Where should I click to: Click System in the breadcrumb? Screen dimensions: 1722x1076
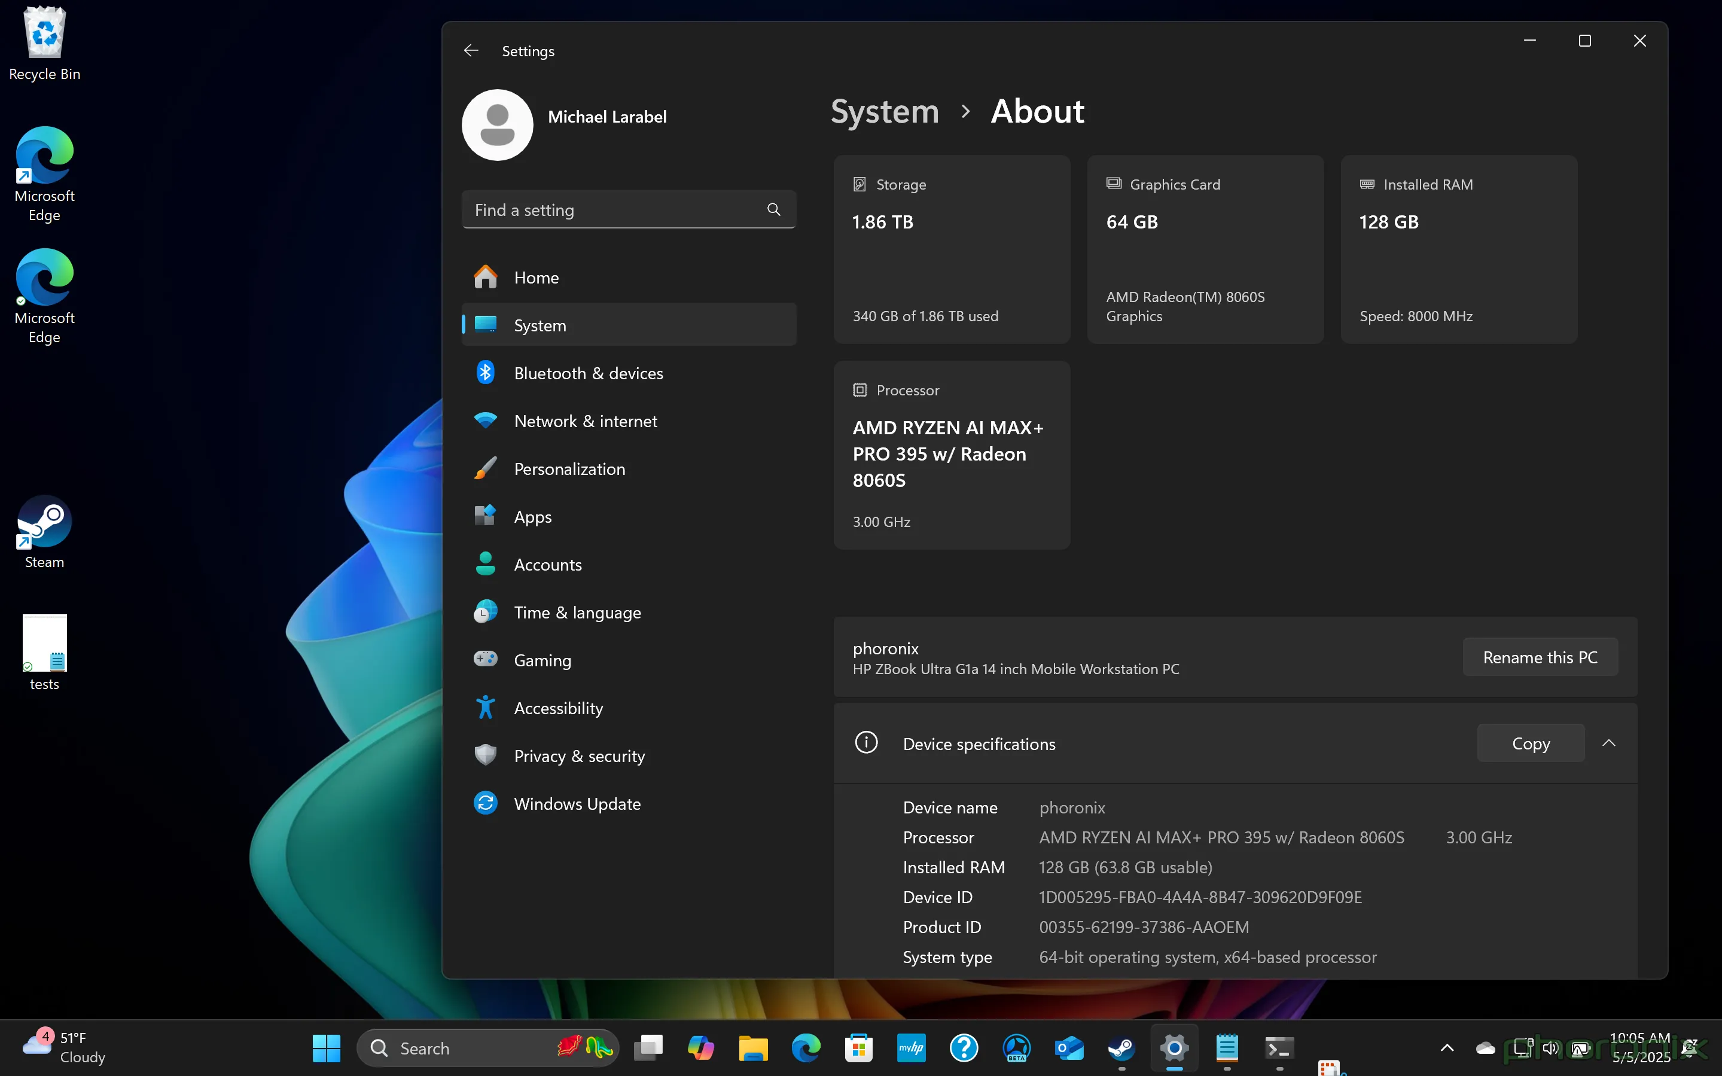tap(885, 112)
